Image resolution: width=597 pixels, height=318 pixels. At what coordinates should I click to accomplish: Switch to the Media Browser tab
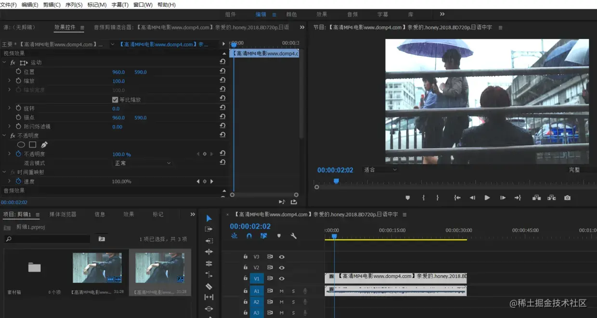(x=63, y=215)
